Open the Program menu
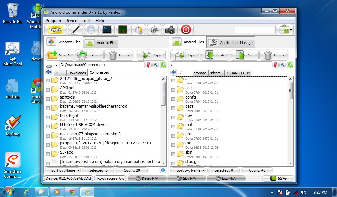The image size is (337, 197). pos(53,21)
